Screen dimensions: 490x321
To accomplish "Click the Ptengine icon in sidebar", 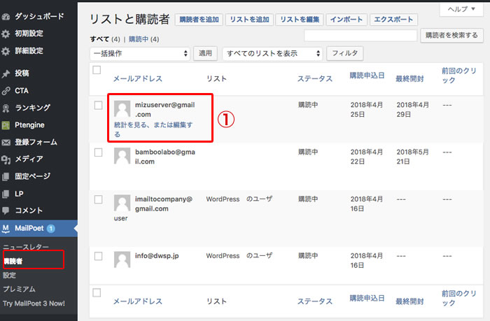I will (6, 124).
